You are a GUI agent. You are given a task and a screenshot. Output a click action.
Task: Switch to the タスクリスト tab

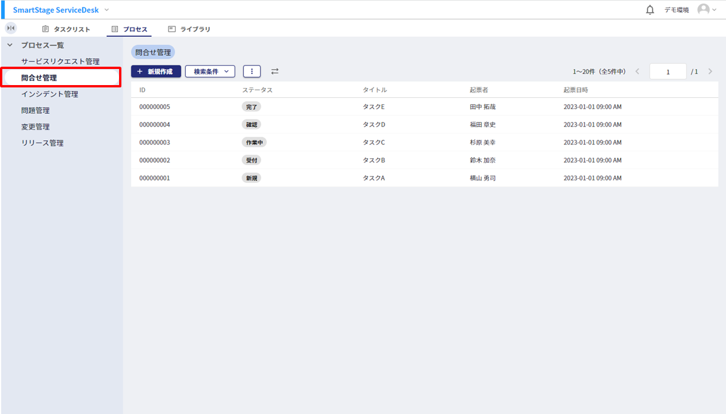tap(66, 29)
